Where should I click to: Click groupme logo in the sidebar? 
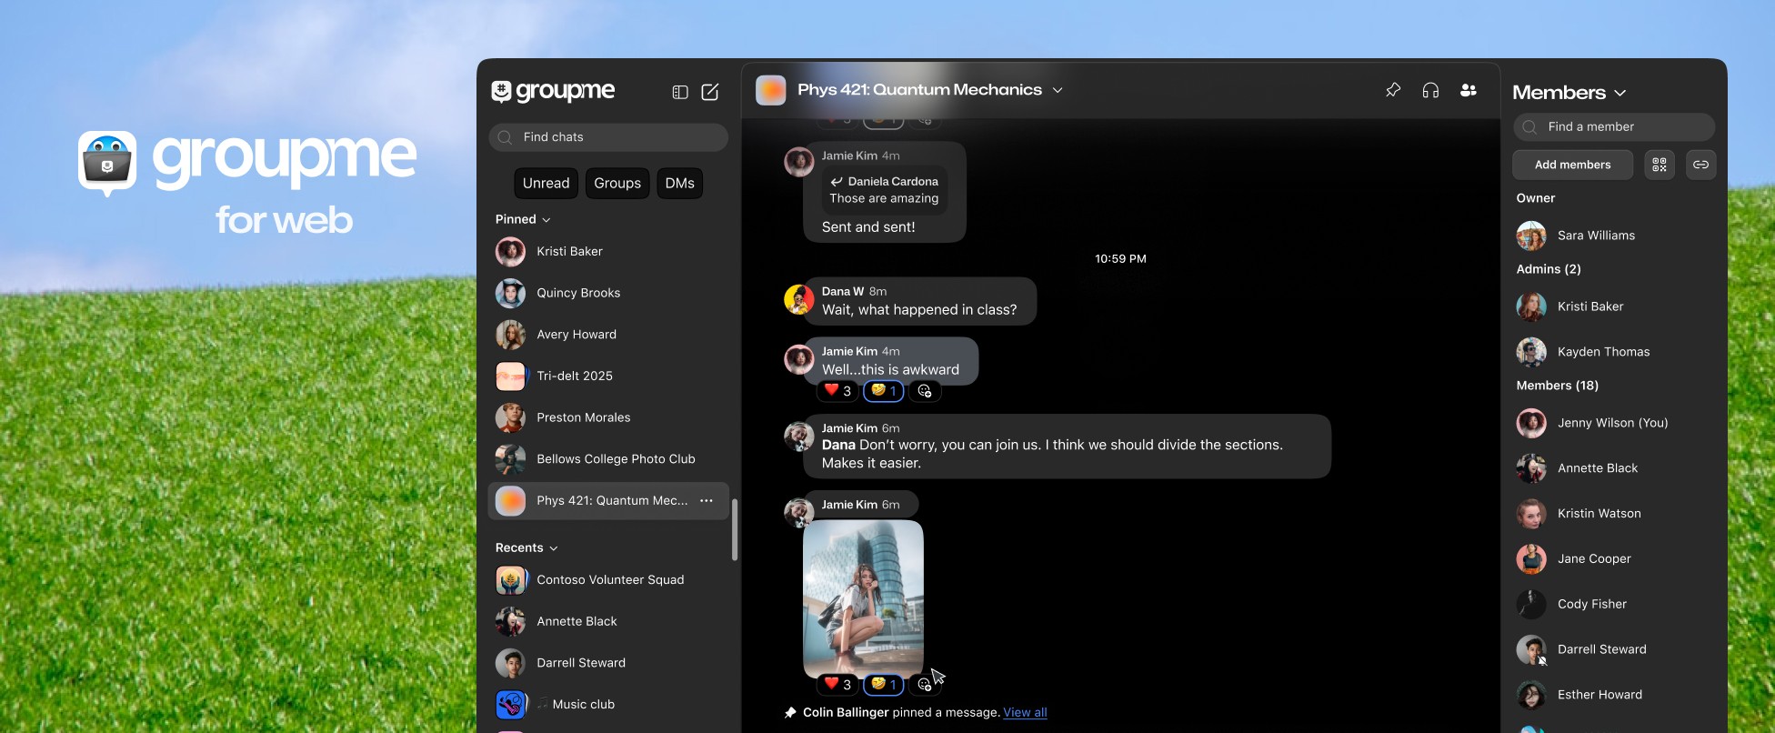click(x=553, y=92)
